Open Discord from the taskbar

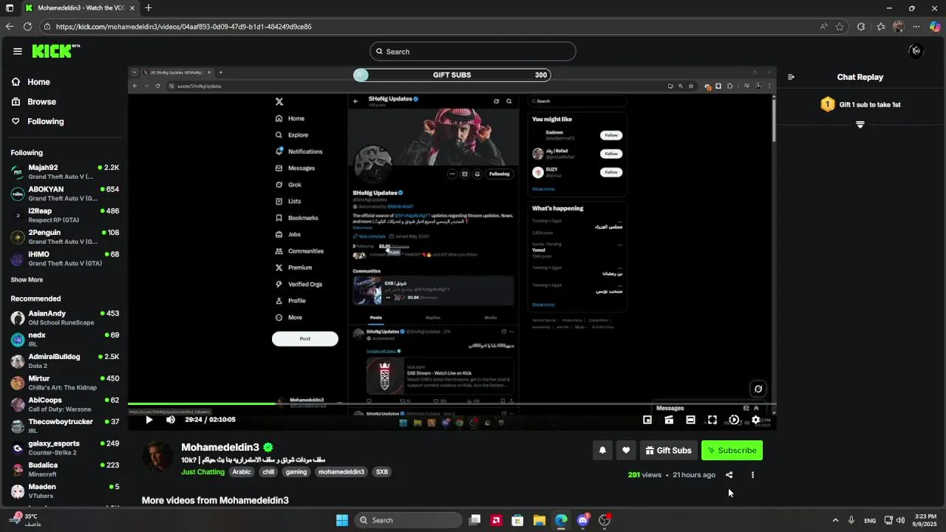(x=583, y=520)
